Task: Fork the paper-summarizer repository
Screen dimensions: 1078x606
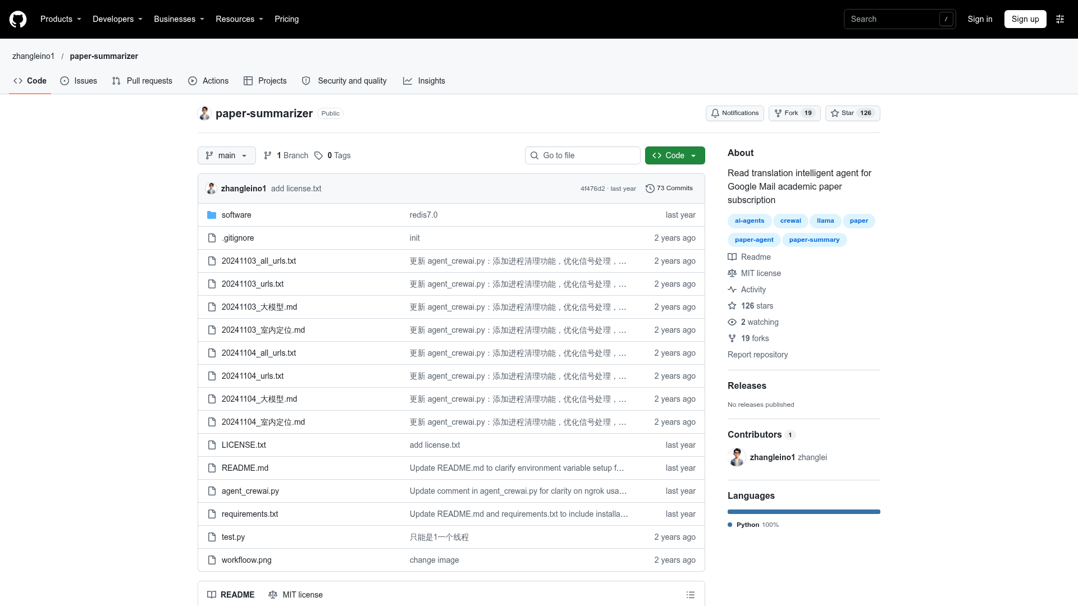Action: [794, 113]
